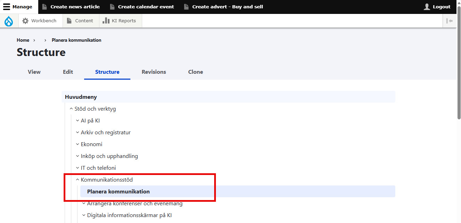This screenshot has height=223, width=461.
Task: Collapse the toolbar with the arrow icon
Action: click(450, 21)
